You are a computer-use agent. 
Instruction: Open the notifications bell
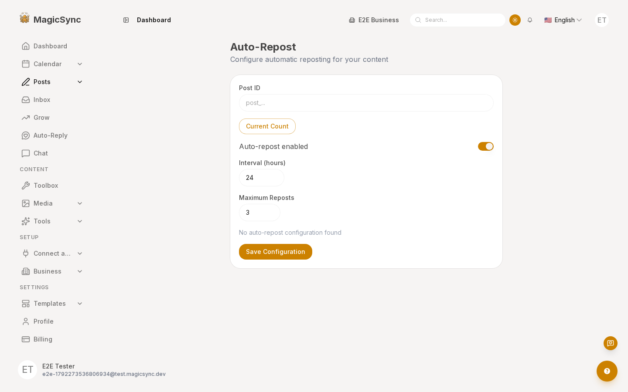[x=530, y=20]
